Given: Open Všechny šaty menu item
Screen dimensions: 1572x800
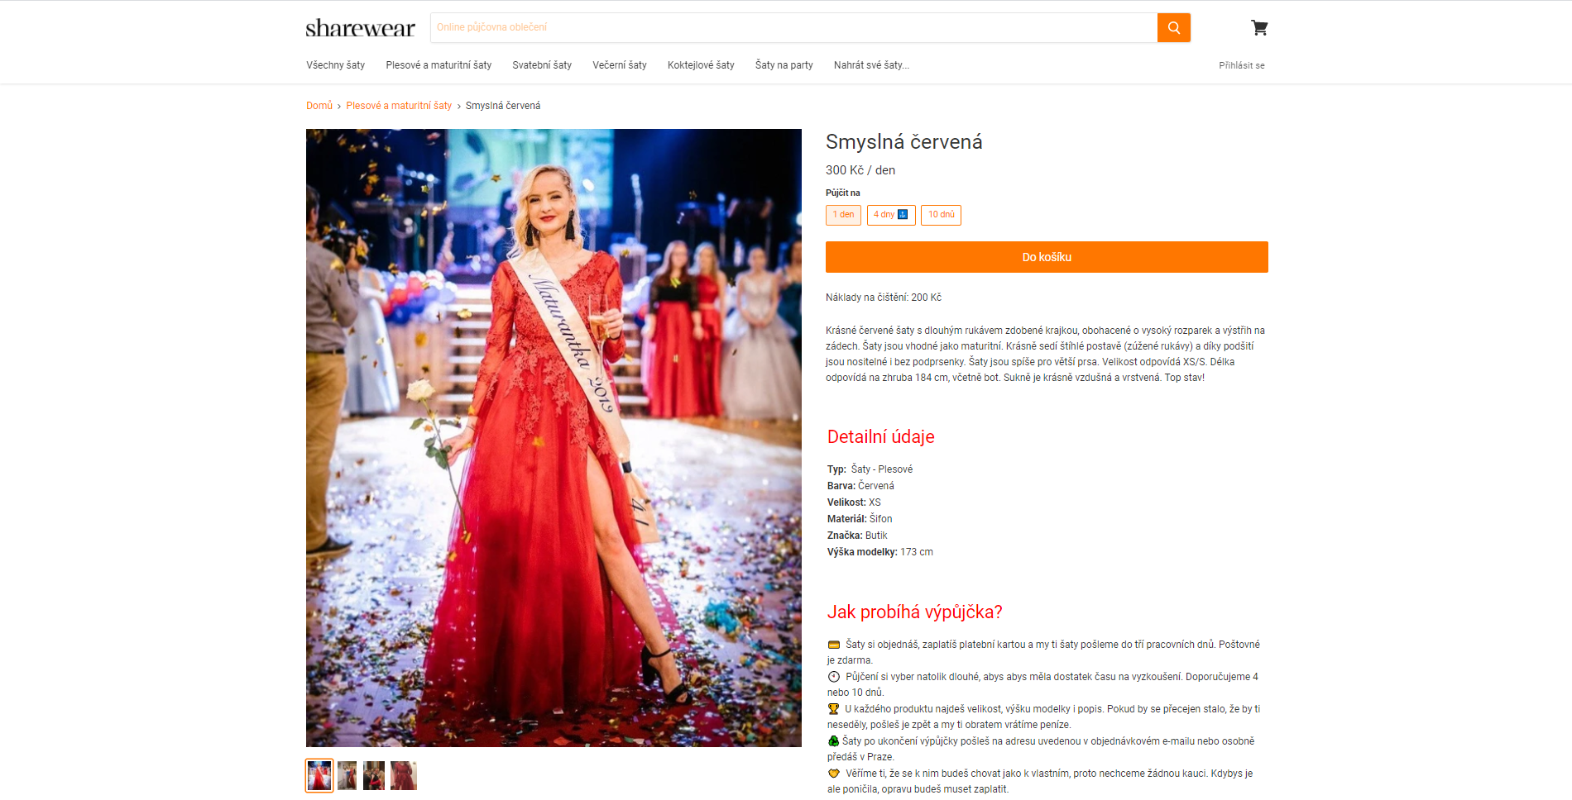Looking at the screenshot, I should coord(335,65).
